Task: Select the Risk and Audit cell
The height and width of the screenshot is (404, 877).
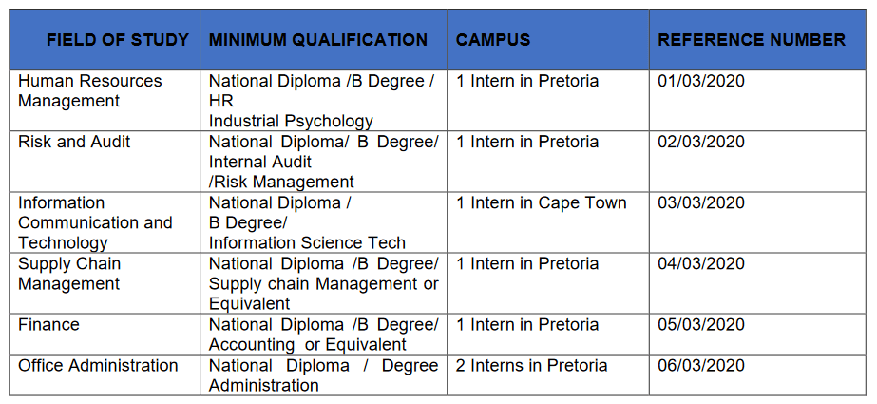Action: [x=74, y=142]
